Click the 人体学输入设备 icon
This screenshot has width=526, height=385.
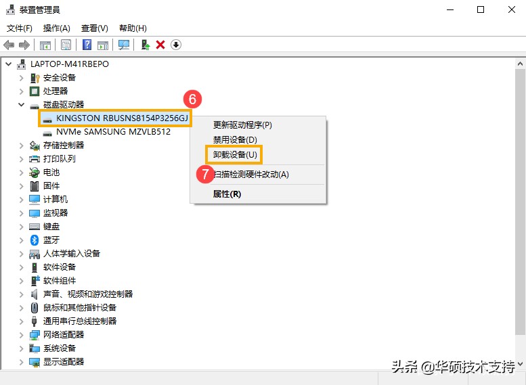tap(35, 254)
